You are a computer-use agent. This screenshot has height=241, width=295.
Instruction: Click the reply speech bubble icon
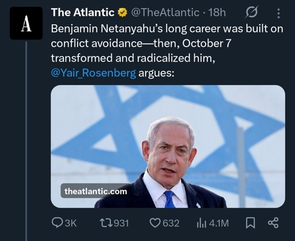tap(57, 223)
